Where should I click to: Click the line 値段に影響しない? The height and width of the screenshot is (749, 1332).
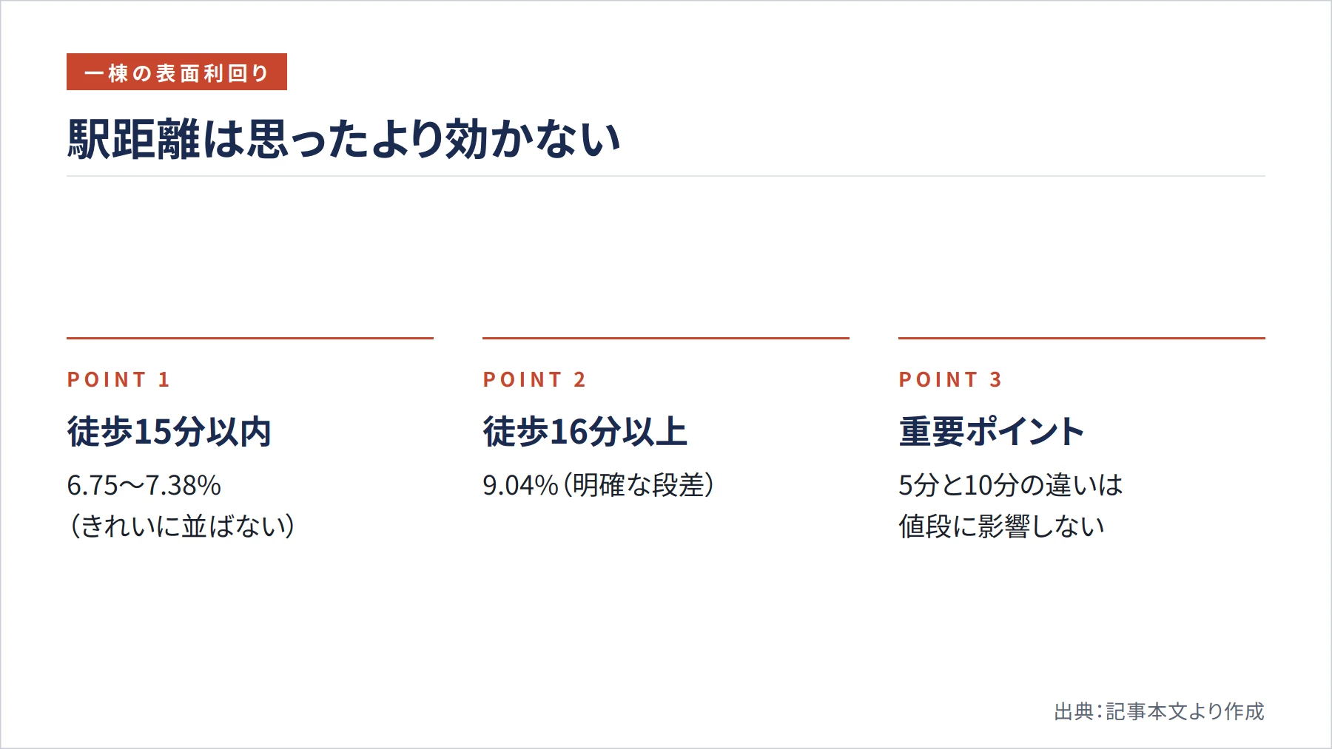[x=1001, y=526]
